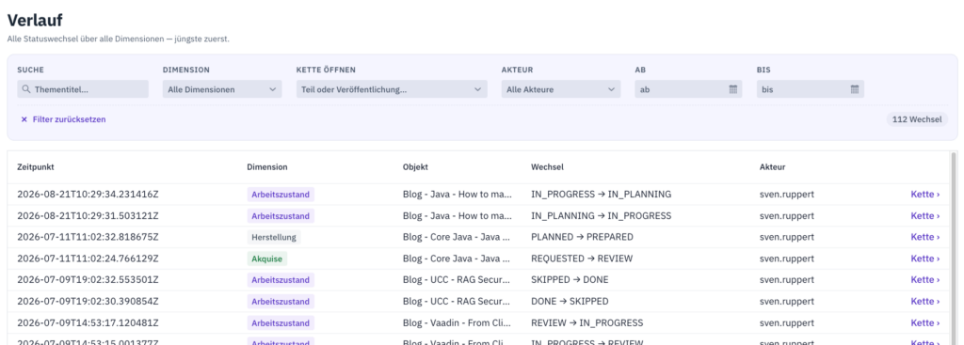Open the Teil oder Veröffentlichung dropdown
The image size is (964, 345).
392,89
